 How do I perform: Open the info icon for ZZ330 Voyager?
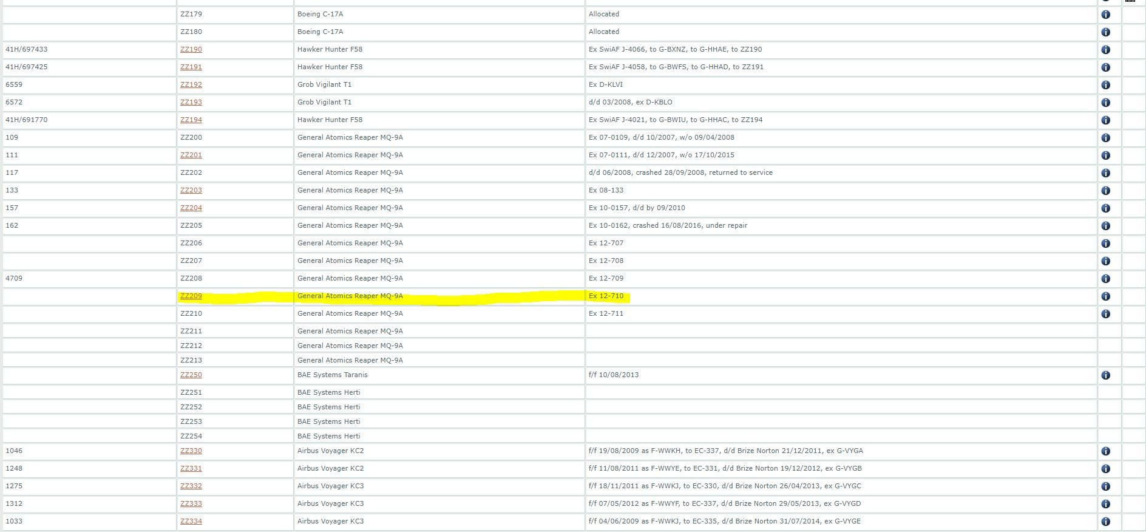(x=1105, y=451)
